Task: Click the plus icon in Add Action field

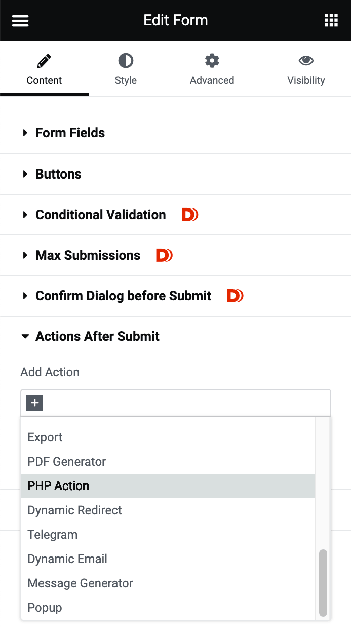Action: [x=34, y=402]
